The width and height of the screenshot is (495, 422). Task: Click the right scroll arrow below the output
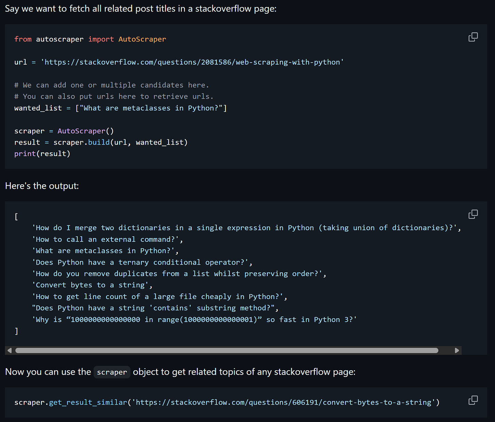pyautogui.click(x=457, y=350)
